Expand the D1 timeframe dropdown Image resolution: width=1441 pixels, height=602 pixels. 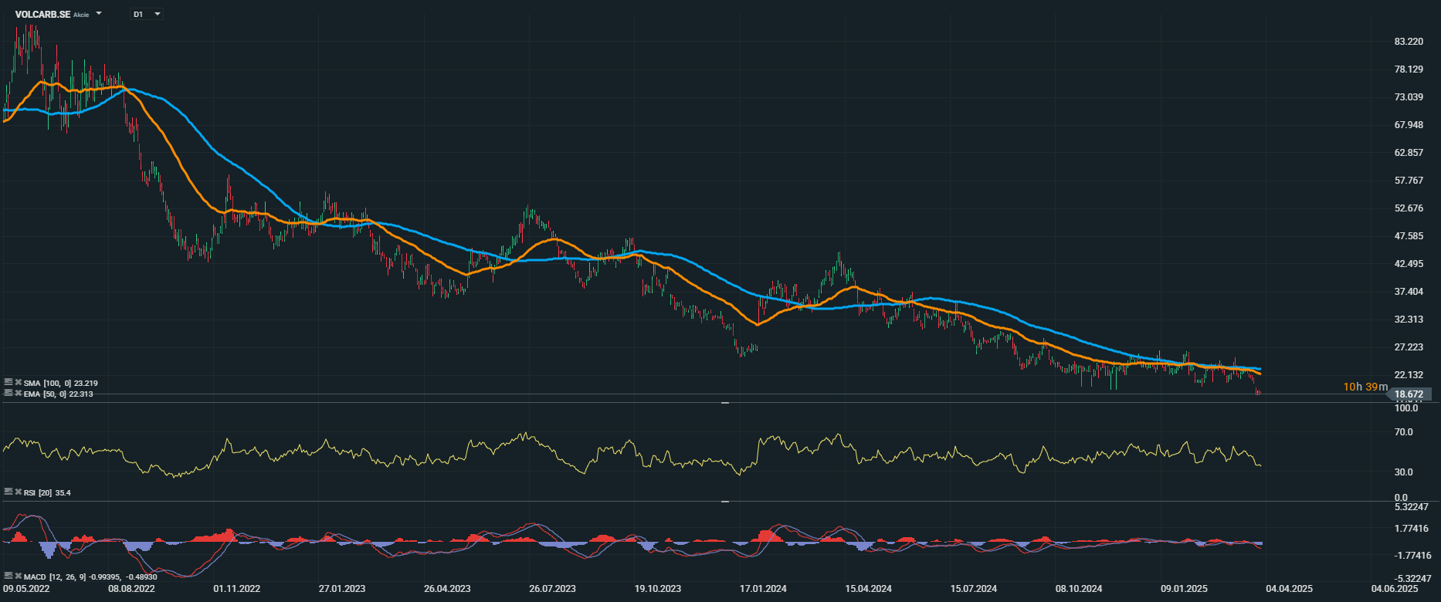[158, 14]
